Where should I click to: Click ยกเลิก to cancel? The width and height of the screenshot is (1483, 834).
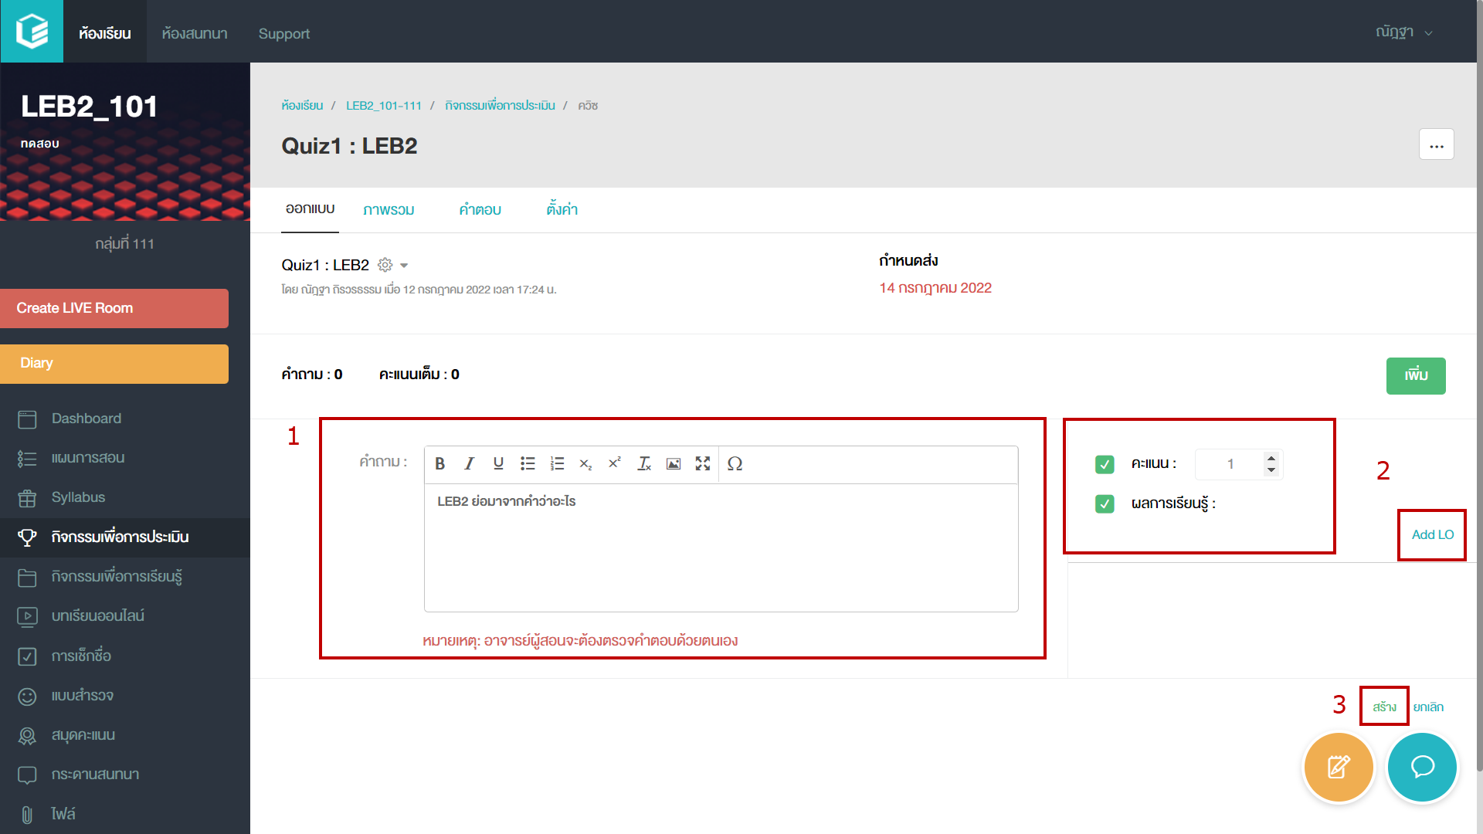1428,707
